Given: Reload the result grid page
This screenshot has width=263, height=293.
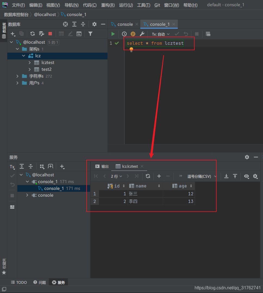Looking at the screenshot, I should click(148, 176).
